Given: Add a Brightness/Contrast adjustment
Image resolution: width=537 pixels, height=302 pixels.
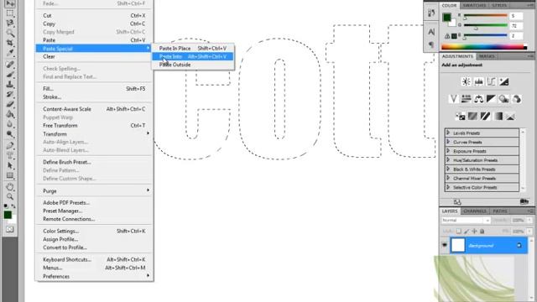Looking at the screenshot, I should coord(467,81).
